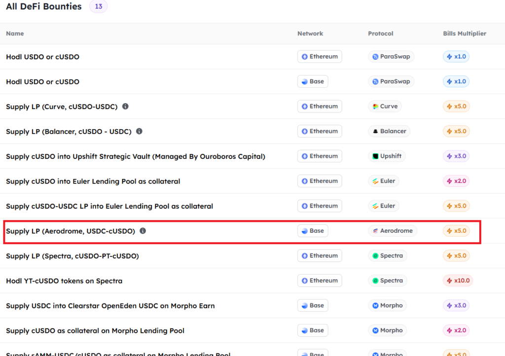Click Morpho logo in Clearstar OpenEden USDC row

point(375,306)
